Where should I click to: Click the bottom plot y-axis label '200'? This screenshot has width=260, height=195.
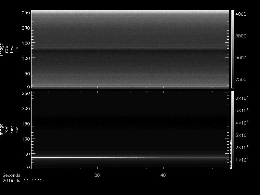pos(26,109)
